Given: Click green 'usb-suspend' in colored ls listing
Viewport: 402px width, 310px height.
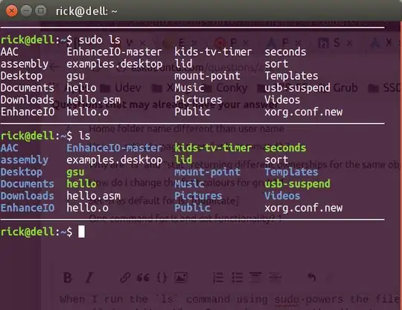Looking at the screenshot, I should coord(297,184).
